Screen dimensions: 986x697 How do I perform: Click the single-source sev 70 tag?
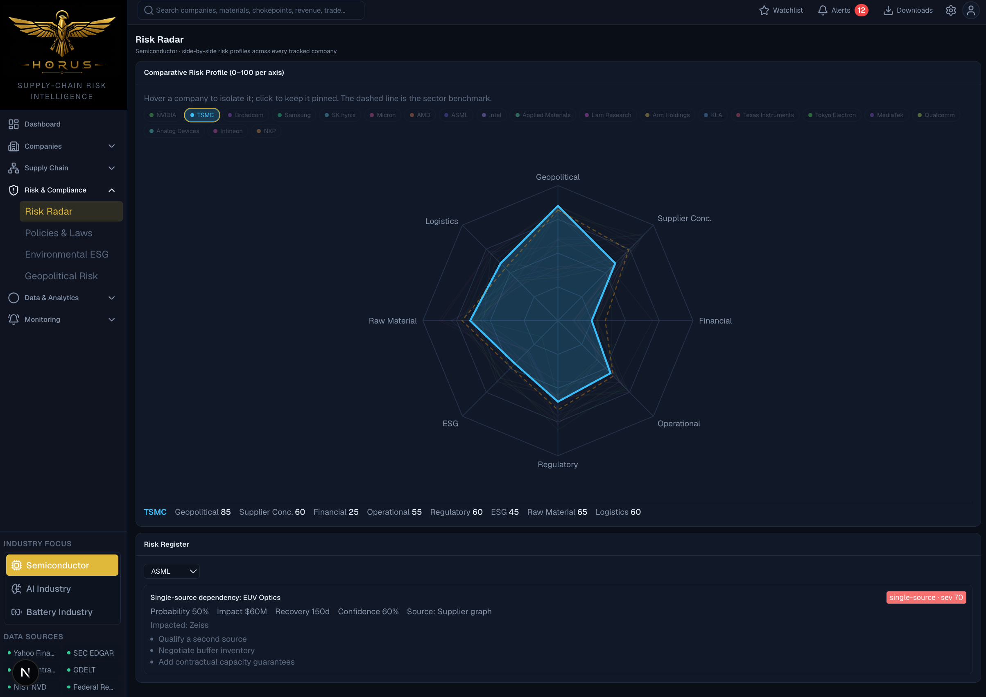tap(926, 597)
